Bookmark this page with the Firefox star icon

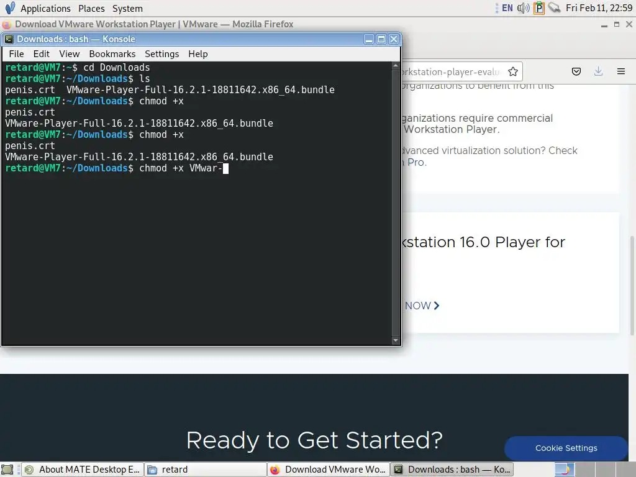pos(513,72)
